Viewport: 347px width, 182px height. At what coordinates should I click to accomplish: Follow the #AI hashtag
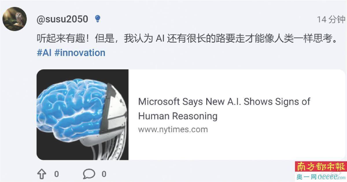(44, 53)
